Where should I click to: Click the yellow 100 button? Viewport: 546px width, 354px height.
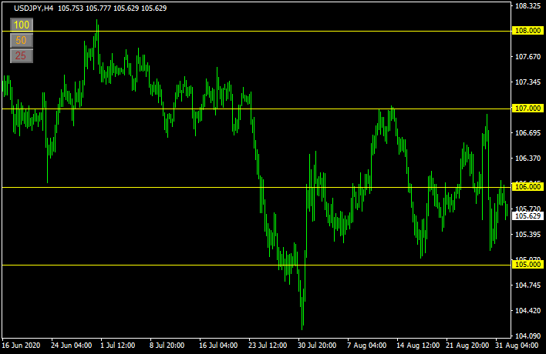coord(22,25)
